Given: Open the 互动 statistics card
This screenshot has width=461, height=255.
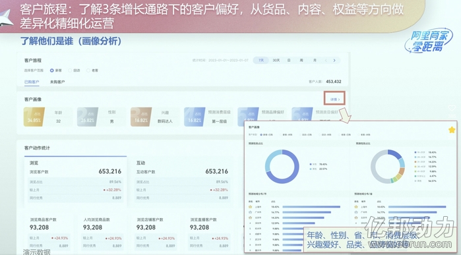Looking at the screenshot, I should coord(182,180).
